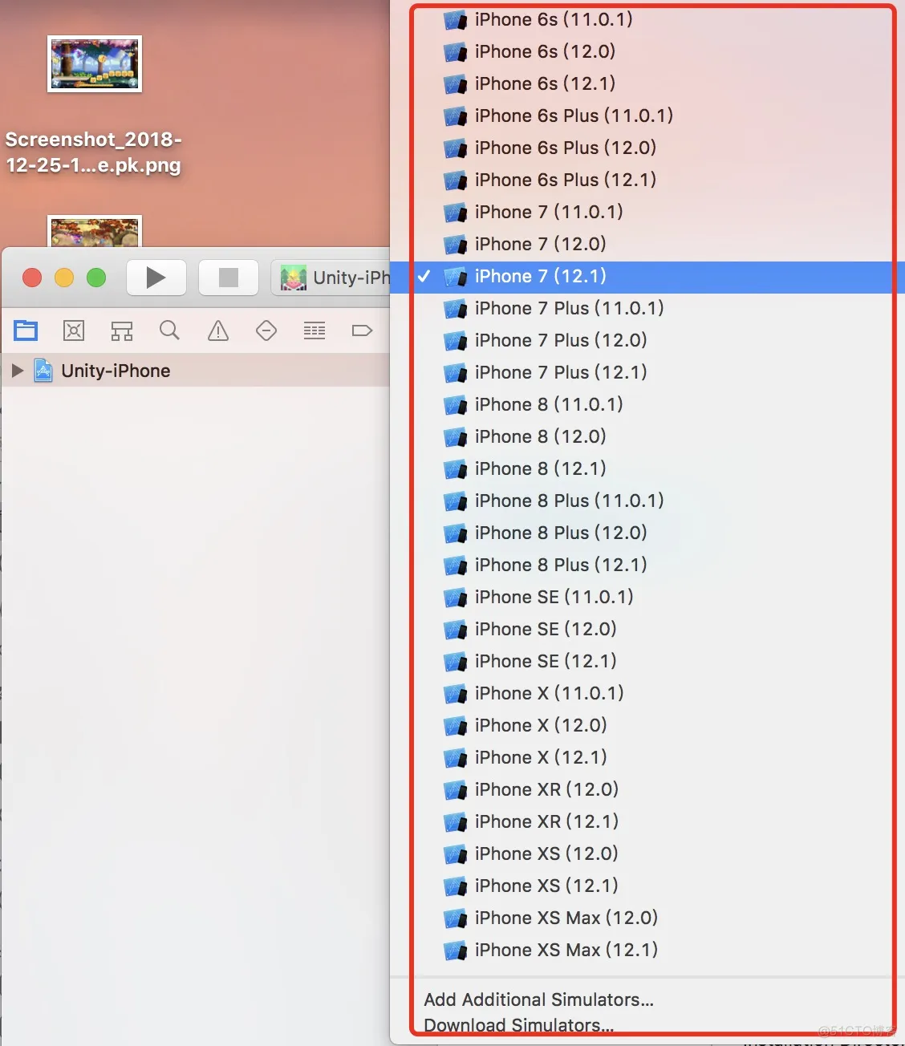Open the Source Control navigator icon
This screenshot has width=905, height=1046.
74,330
